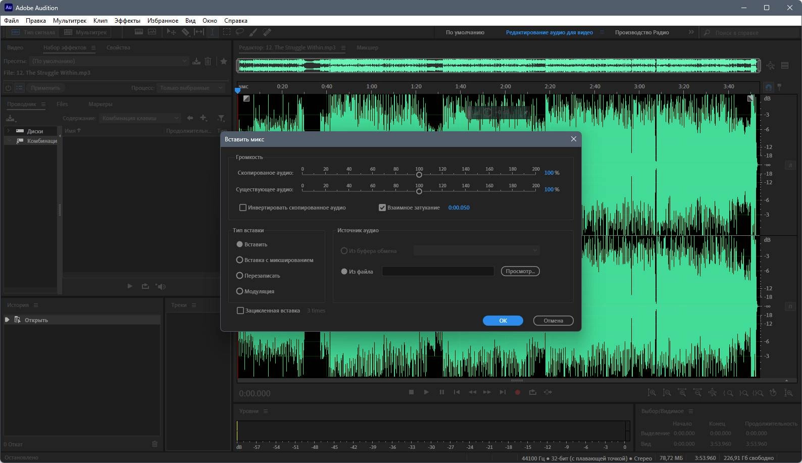
Task: Click OK in Вставить микс dialog
Action: (503, 321)
